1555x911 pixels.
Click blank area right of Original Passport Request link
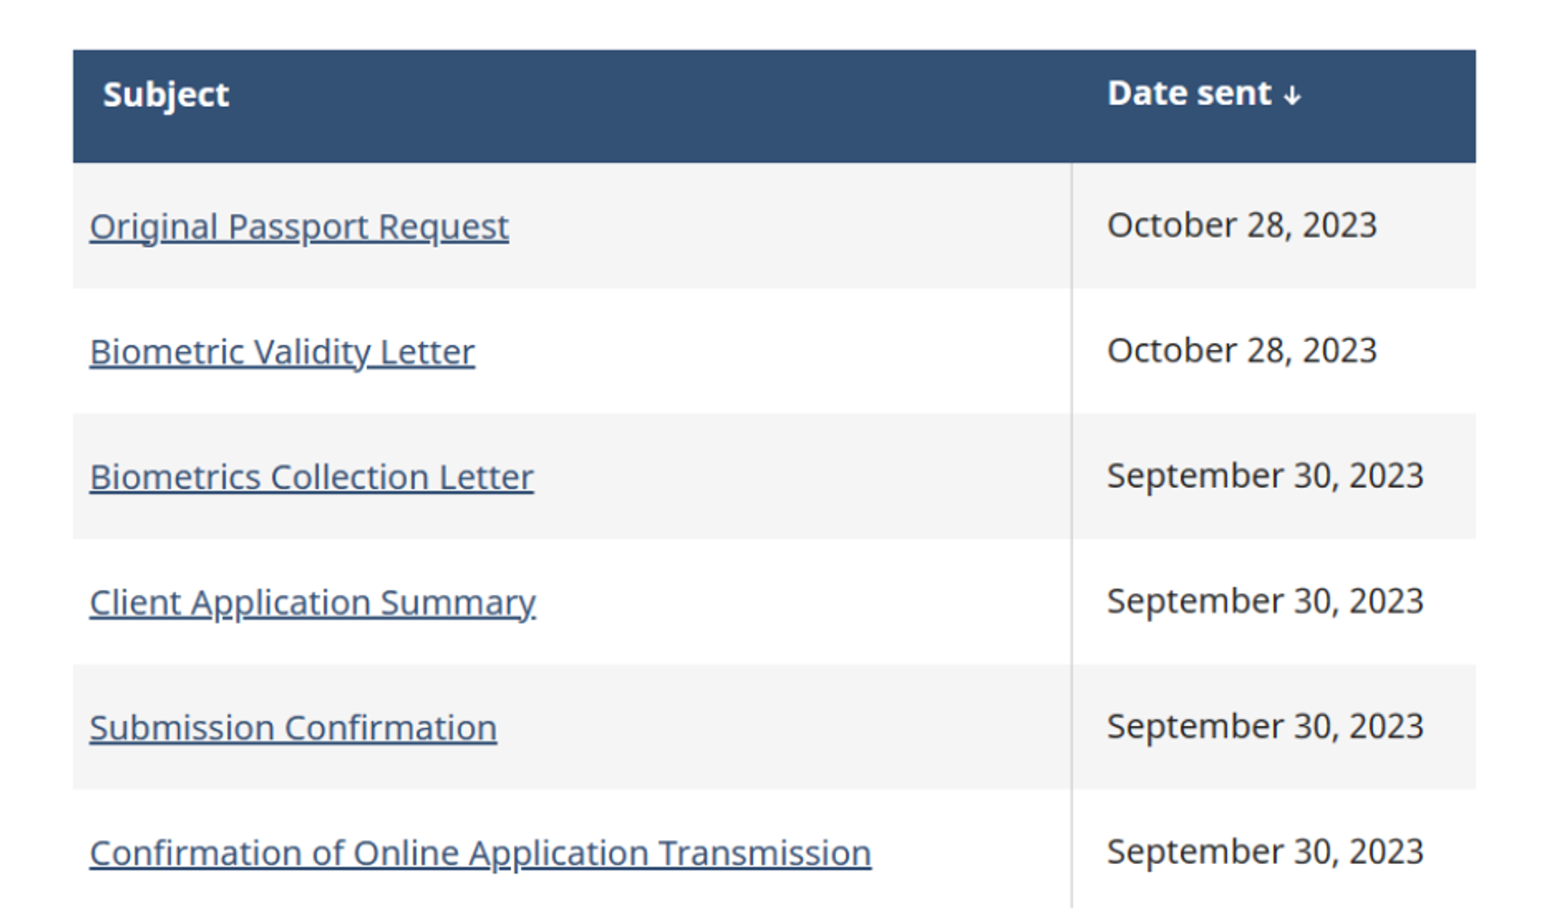pos(786,227)
